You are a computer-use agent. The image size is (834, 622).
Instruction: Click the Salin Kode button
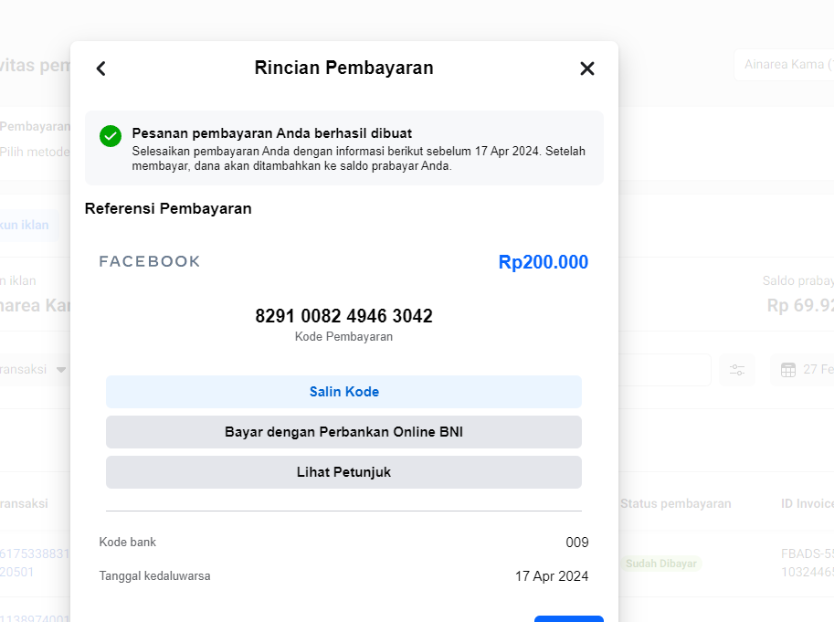[x=343, y=392]
